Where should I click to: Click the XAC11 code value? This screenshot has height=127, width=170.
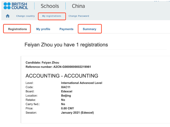[66, 87]
